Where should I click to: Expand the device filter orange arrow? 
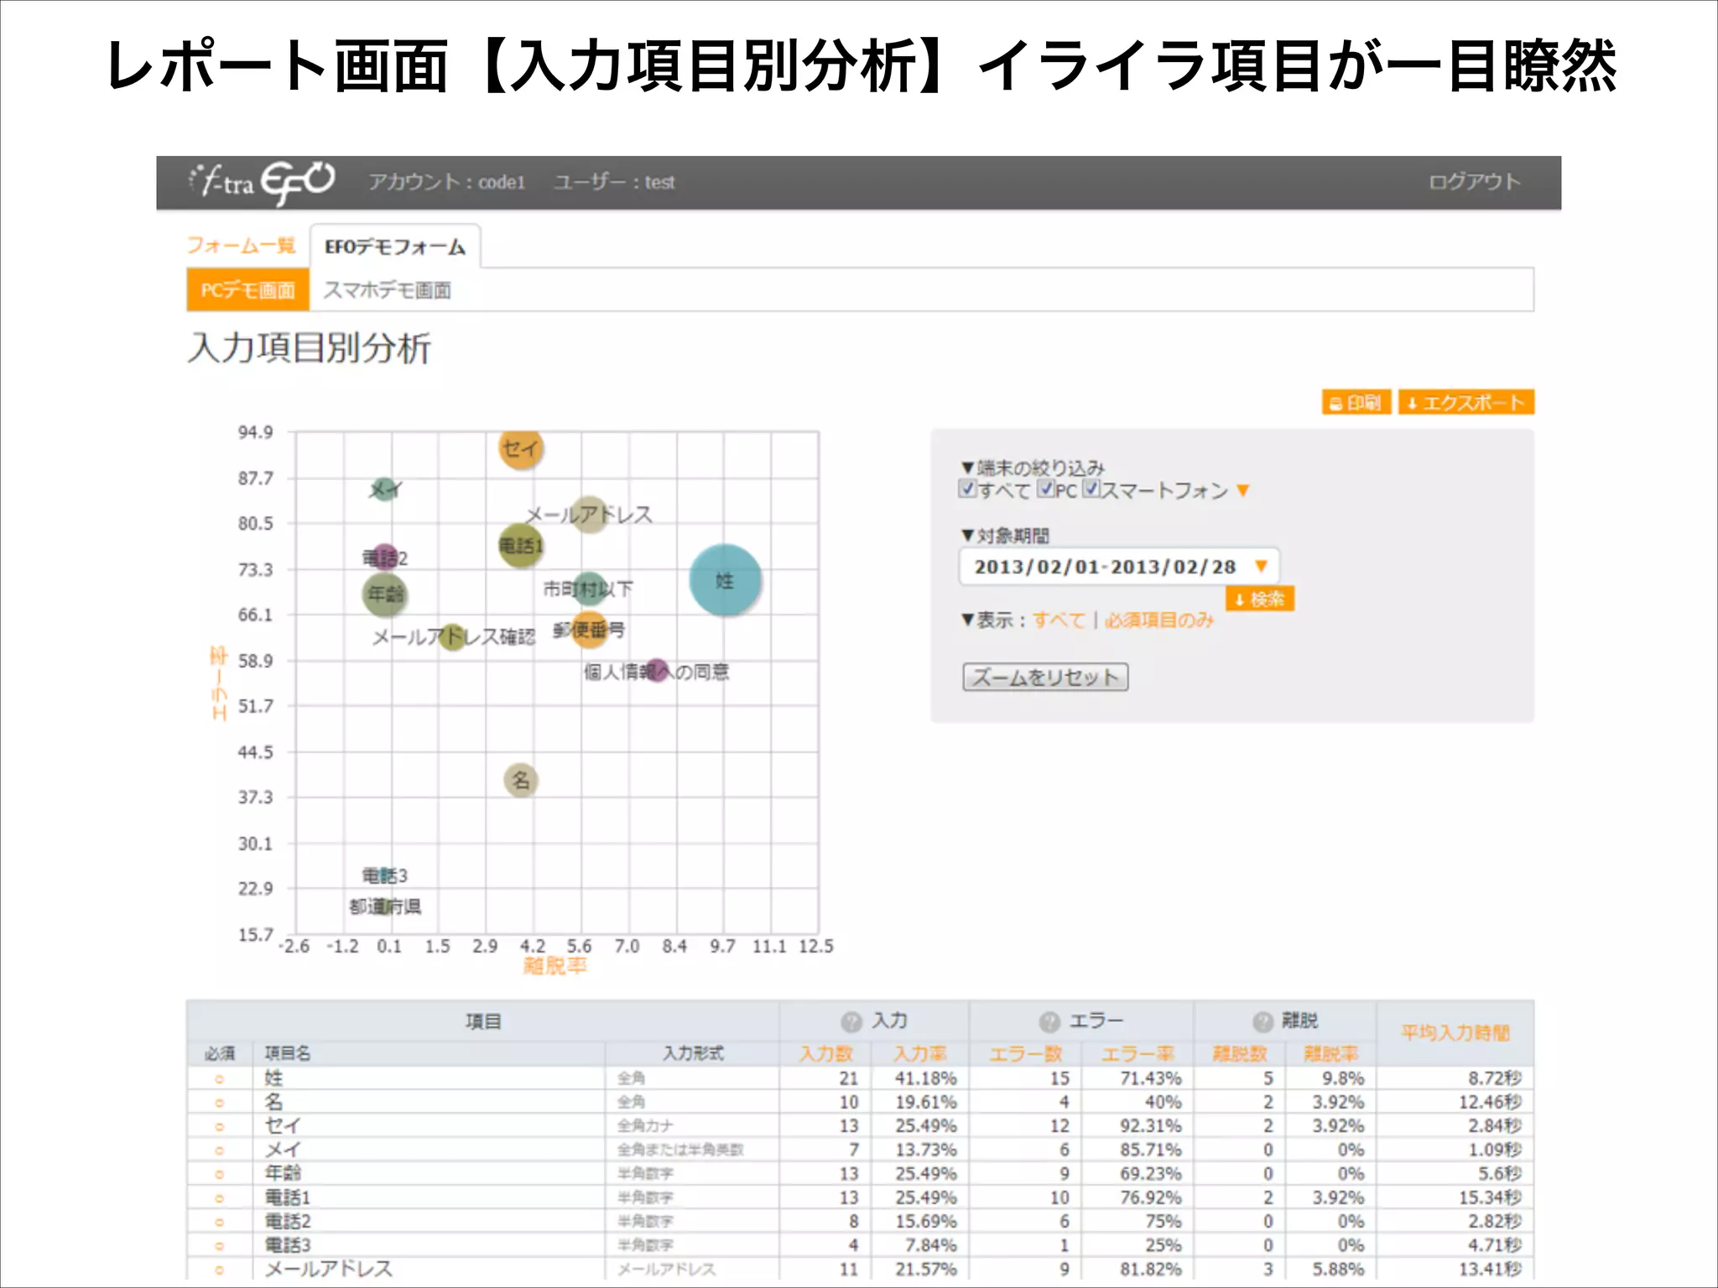point(1243,491)
